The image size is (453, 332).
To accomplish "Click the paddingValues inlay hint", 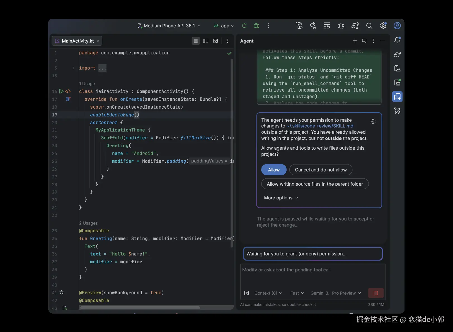I will coord(209,161).
